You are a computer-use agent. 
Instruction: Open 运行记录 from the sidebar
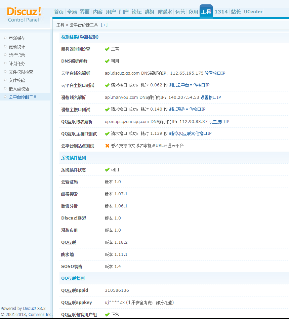coord(17,55)
